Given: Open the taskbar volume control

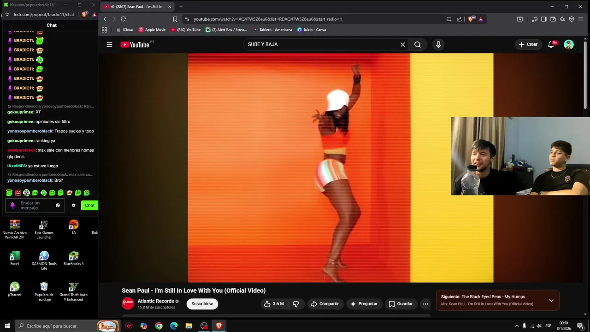Looking at the screenshot, I should [x=539, y=326].
